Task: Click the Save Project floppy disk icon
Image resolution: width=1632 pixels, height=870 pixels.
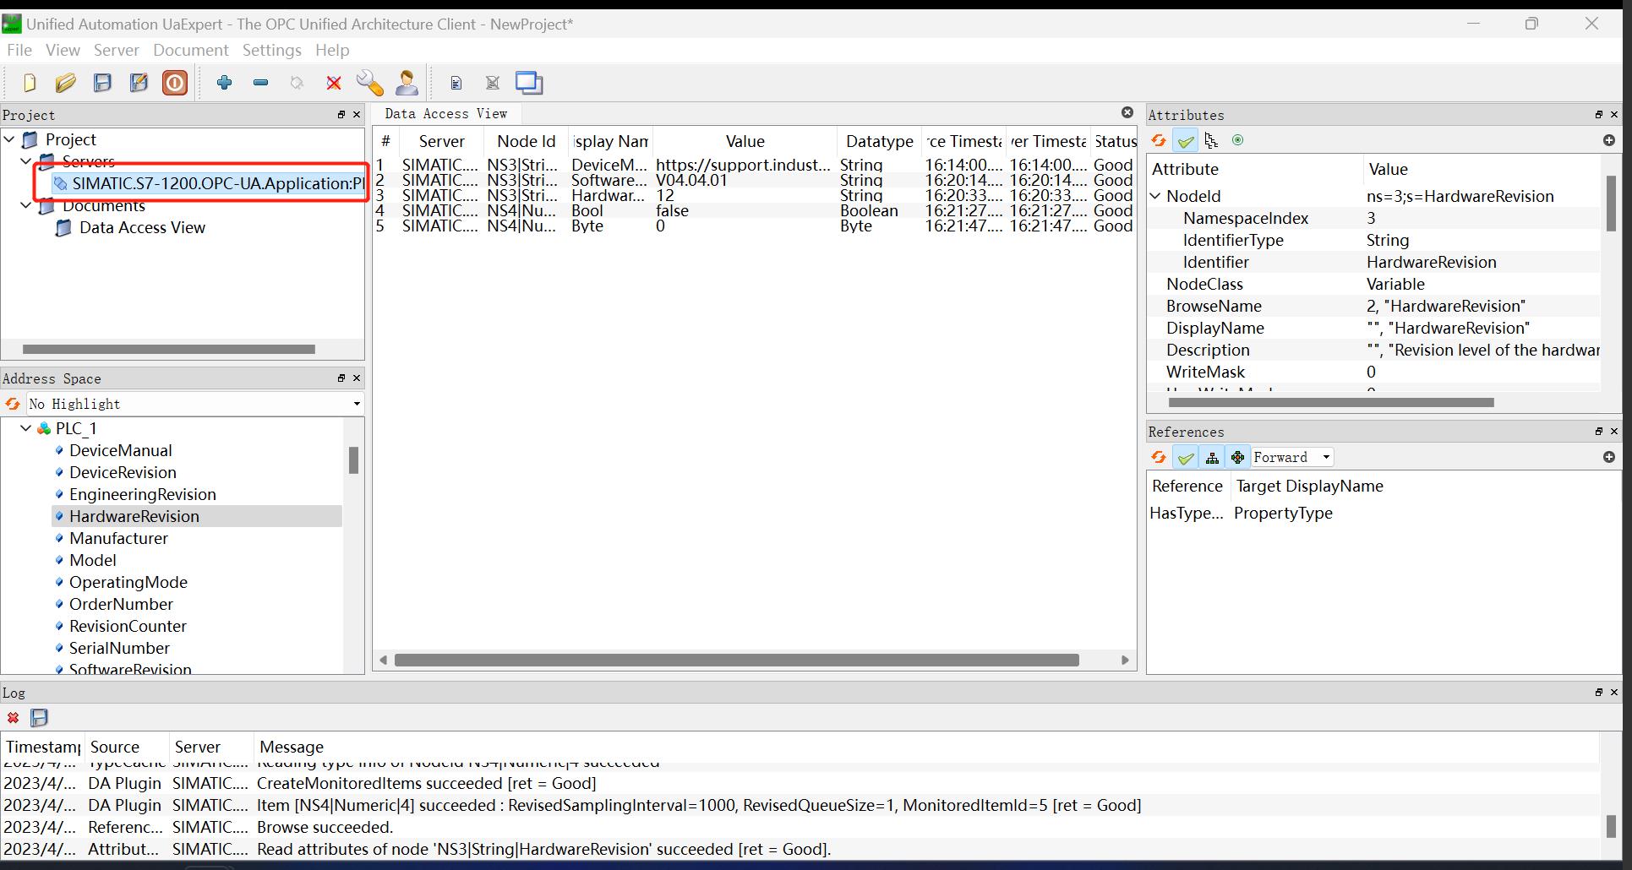Action: pos(102,83)
